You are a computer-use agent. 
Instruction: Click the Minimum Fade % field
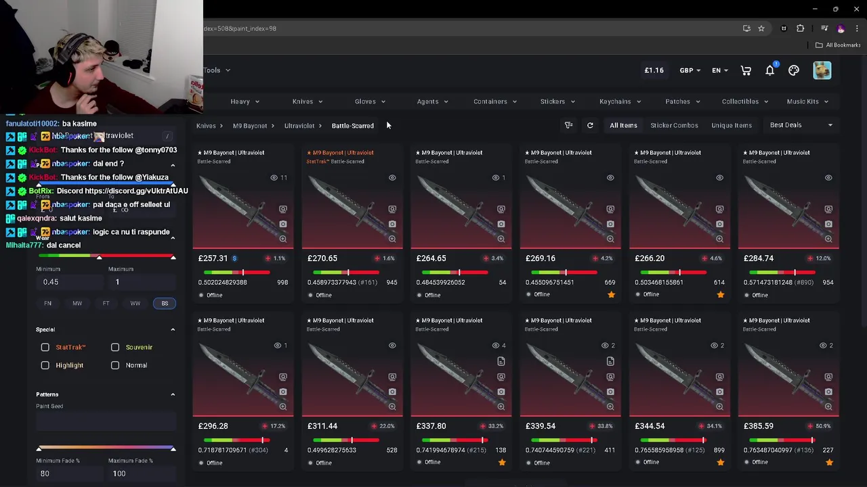[70, 473]
